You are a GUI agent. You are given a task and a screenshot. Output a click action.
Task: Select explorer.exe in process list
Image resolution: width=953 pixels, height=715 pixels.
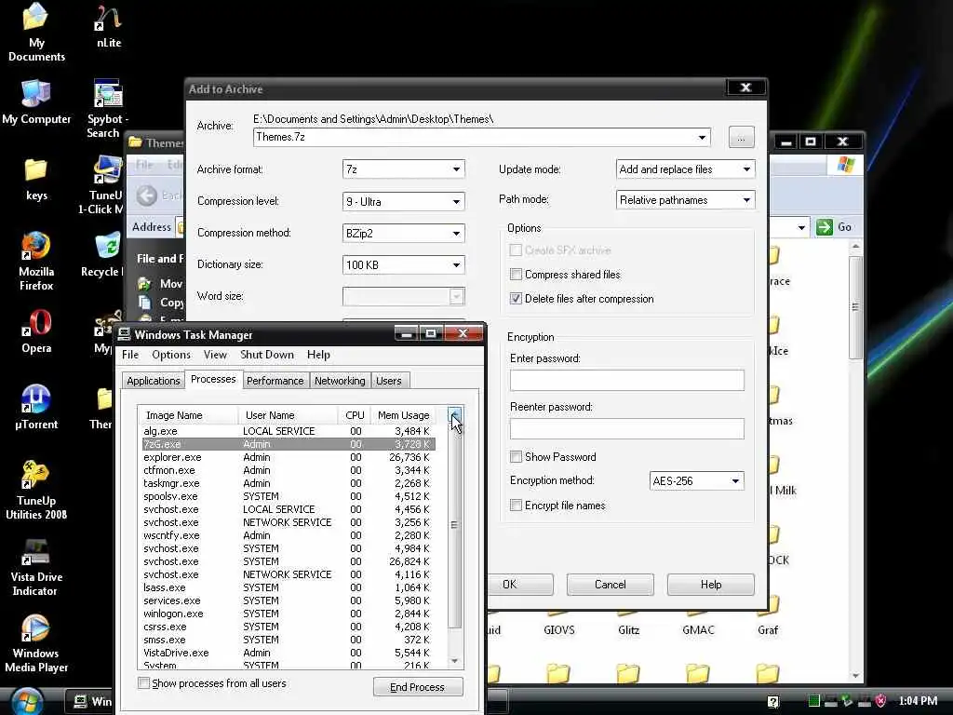289,457
